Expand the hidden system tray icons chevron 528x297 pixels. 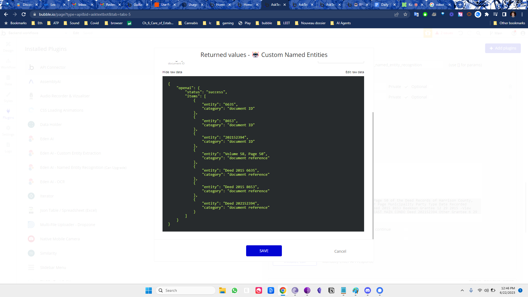[462, 290]
